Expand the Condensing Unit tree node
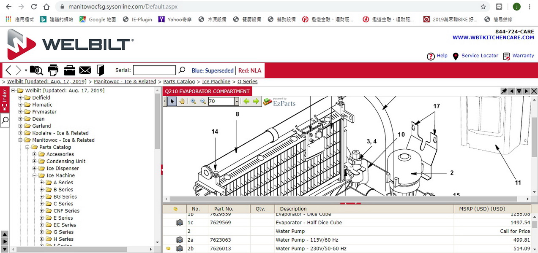Viewport: 538px width, 253px height. tap(35, 161)
